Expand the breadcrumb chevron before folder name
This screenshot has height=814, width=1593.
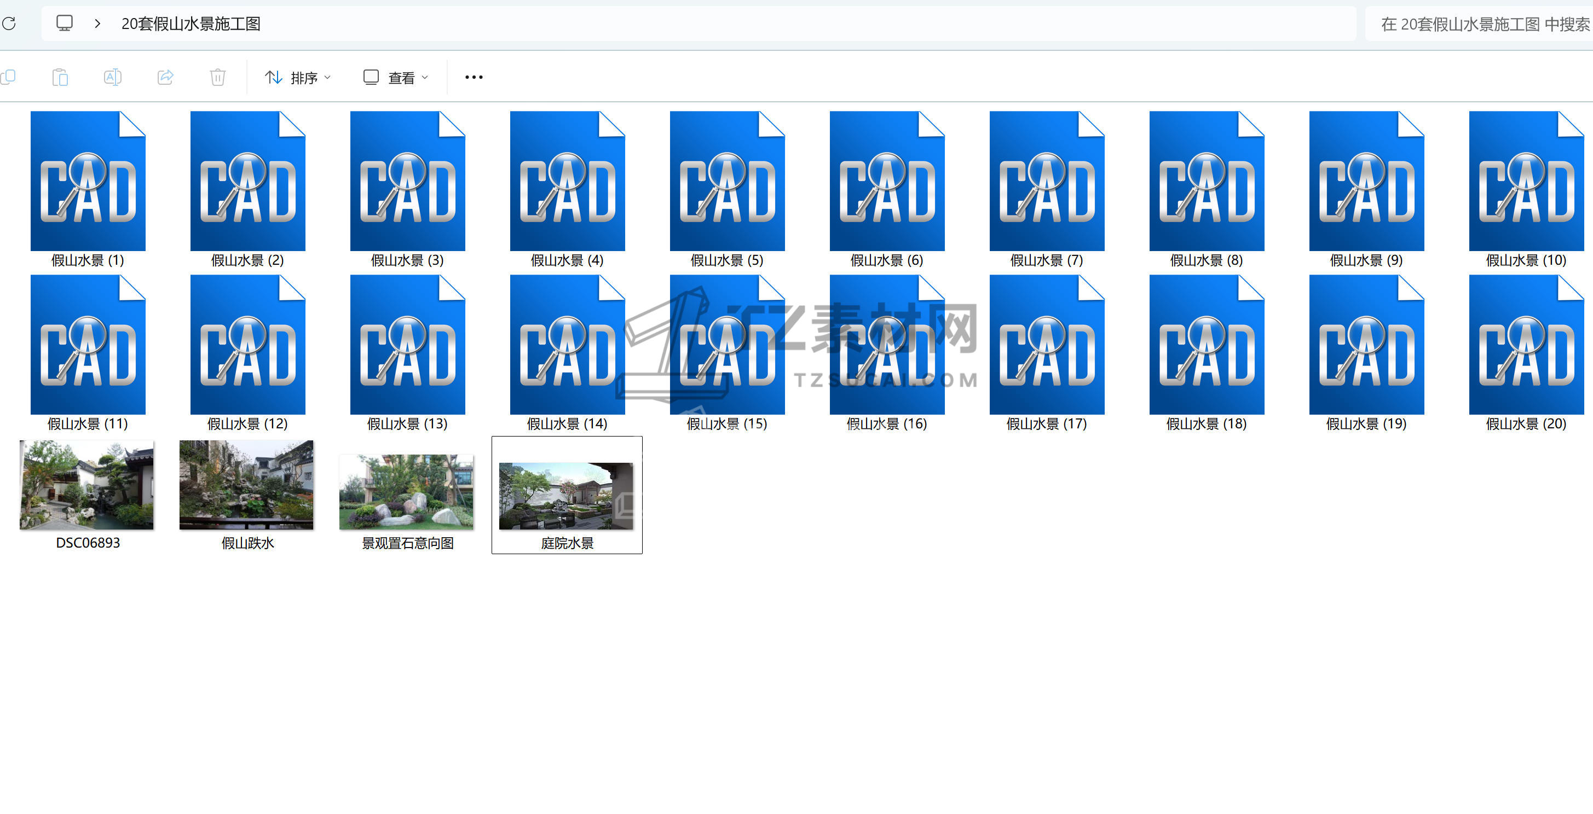(x=97, y=24)
